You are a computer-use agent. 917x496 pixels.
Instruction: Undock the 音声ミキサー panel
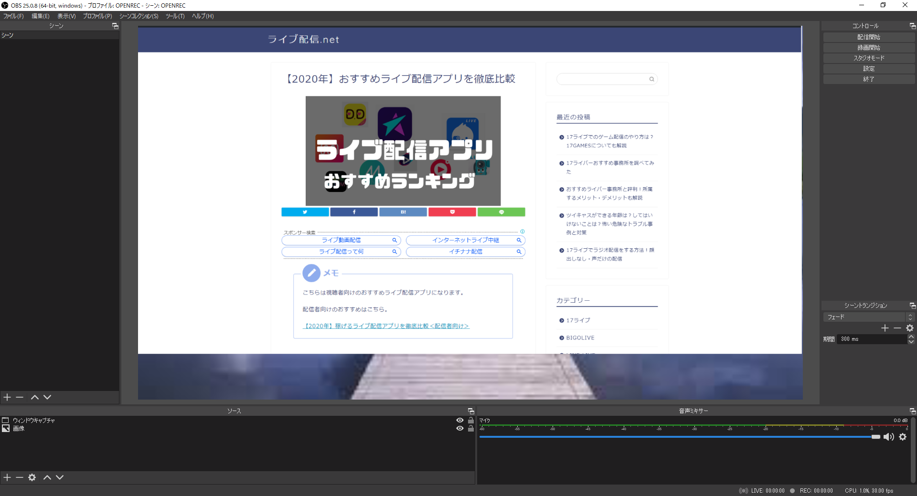point(913,411)
